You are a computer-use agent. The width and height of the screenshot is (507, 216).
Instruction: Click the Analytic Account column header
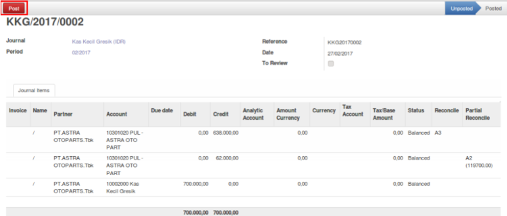point(253,114)
